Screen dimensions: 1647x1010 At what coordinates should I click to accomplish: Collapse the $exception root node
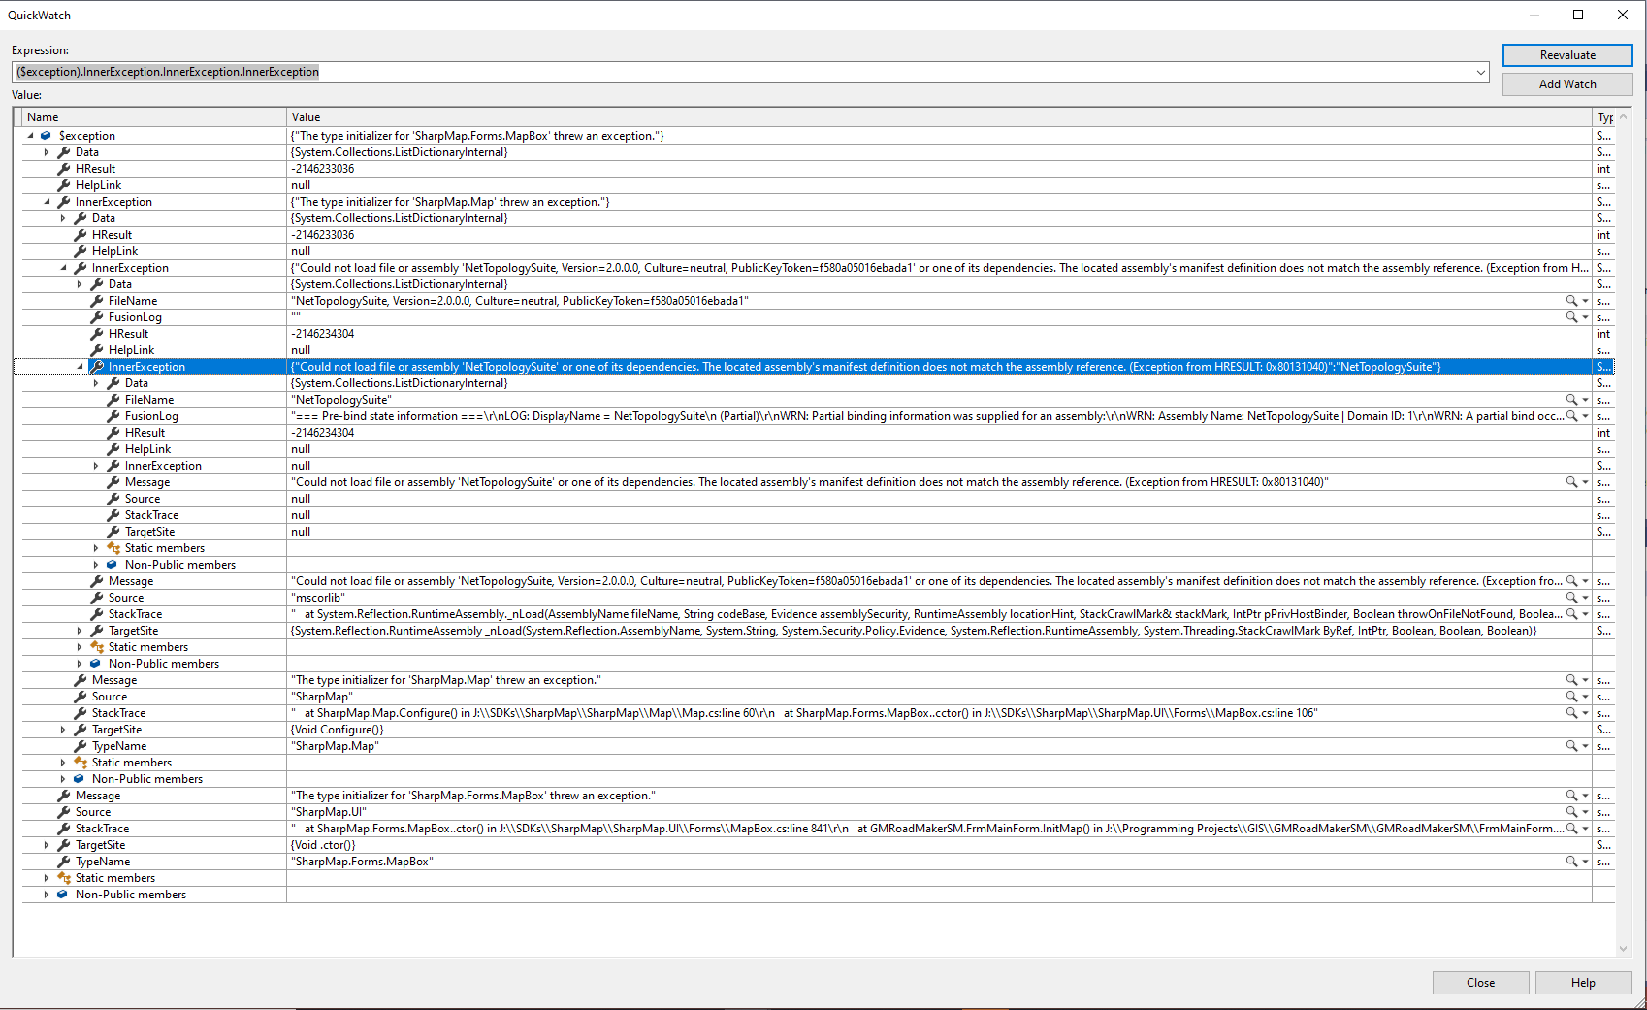point(30,136)
